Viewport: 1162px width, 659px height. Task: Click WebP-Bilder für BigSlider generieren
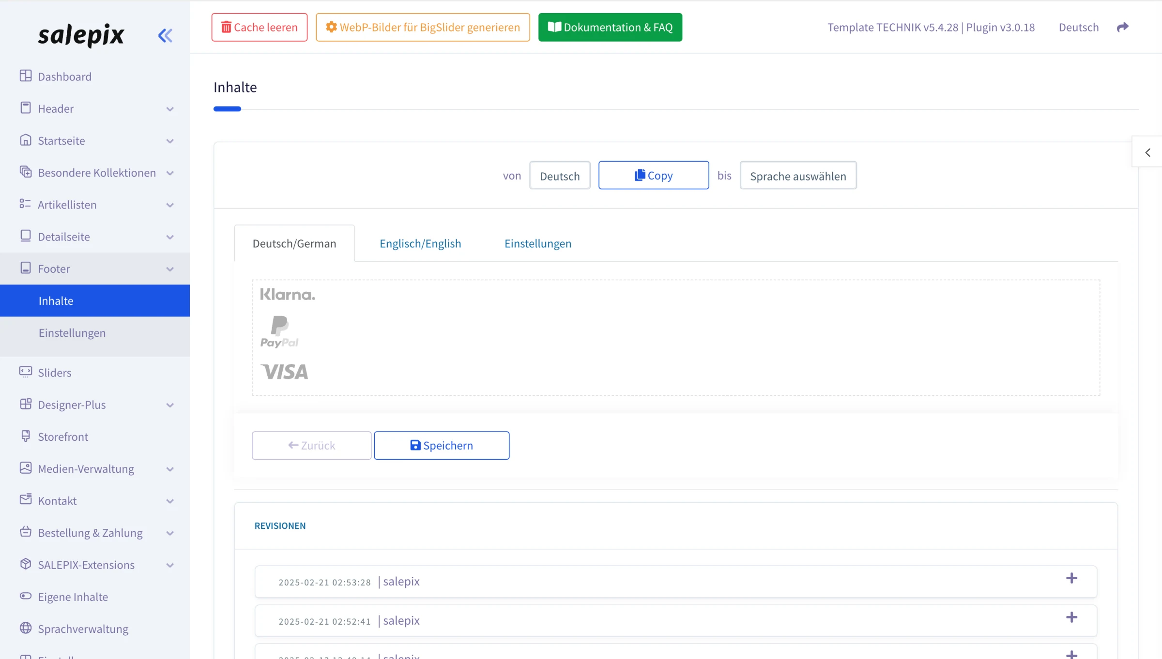[423, 27]
